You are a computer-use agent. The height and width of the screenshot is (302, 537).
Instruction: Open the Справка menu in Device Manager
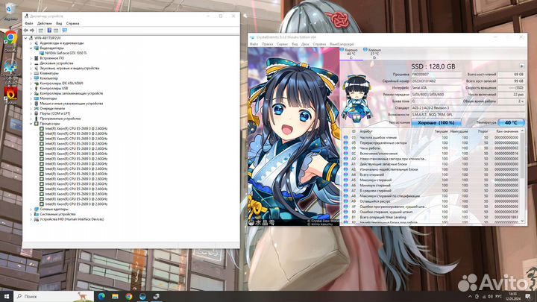pos(72,23)
